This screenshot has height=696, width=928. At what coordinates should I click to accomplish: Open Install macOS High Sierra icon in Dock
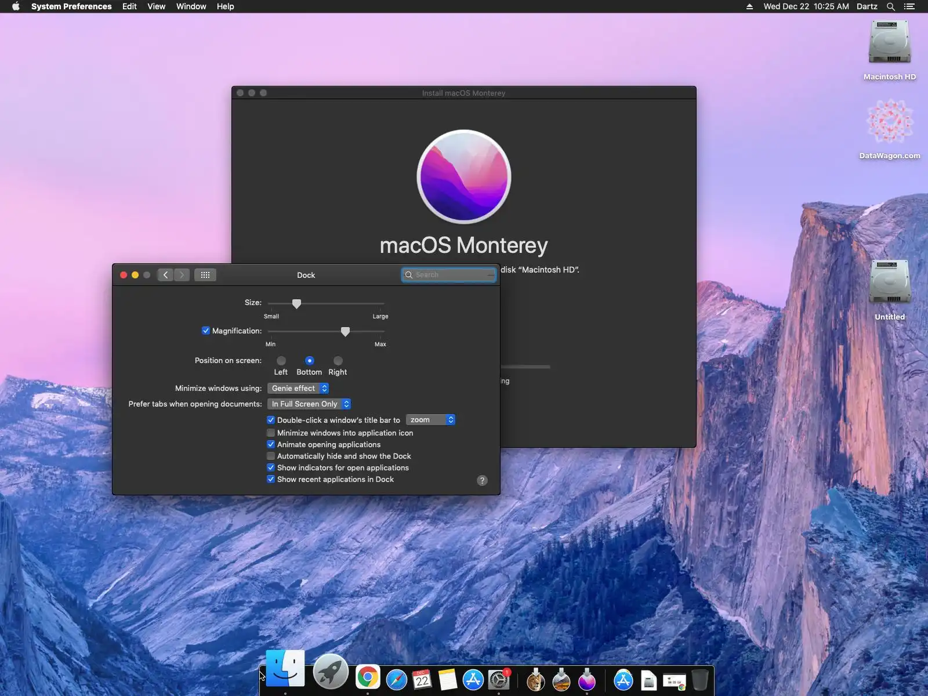[x=561, y=679]
